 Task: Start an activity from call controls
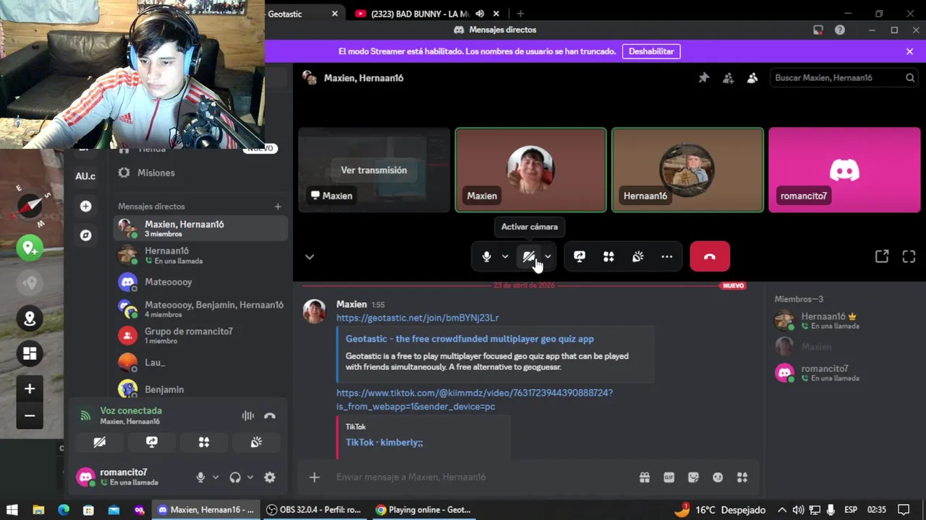[608, 256]
